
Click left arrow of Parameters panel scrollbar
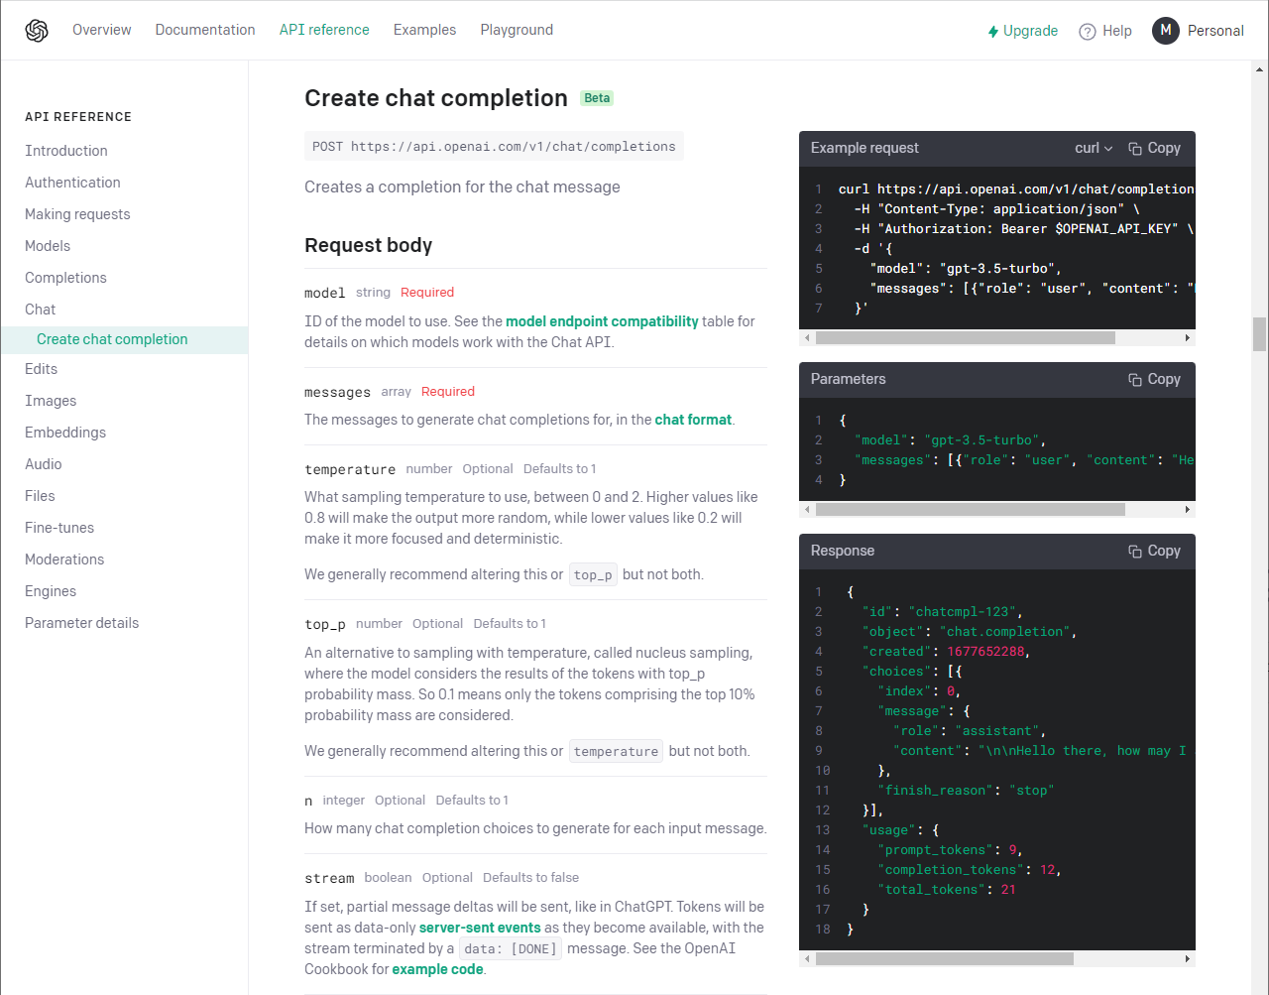pos(807,510)
